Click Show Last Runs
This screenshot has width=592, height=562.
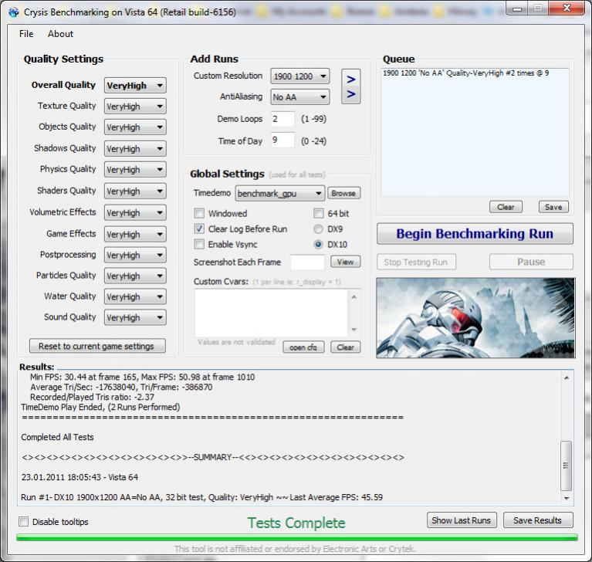pos(462,520)
